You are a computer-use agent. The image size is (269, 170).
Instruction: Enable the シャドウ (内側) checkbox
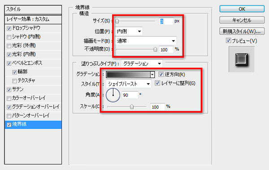pos(9,37)
